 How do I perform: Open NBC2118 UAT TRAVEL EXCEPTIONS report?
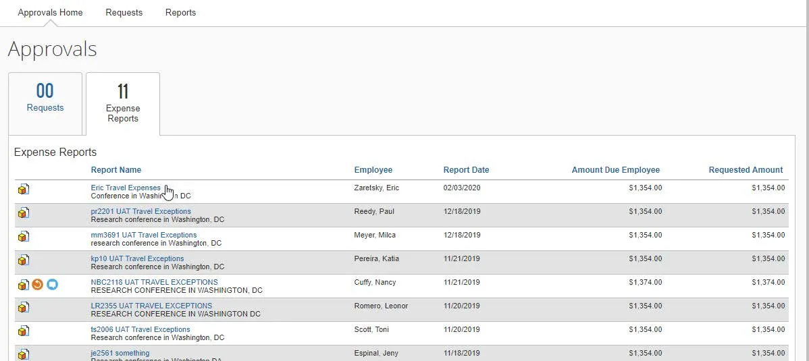coord(154,282)
